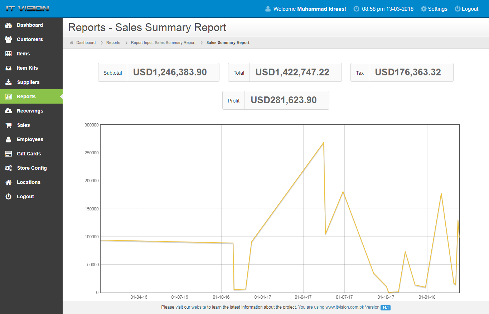Go to Report Input: Sales Summary Report breadcrumb
The image size is (489, 314).
[x=163, y=43]
